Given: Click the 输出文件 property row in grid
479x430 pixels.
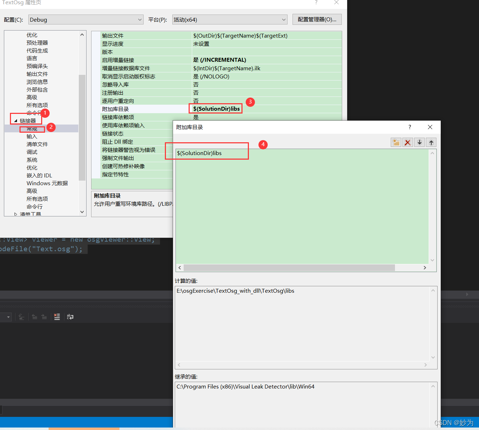Looking at the screenshot, I should [x=221, y=35].
